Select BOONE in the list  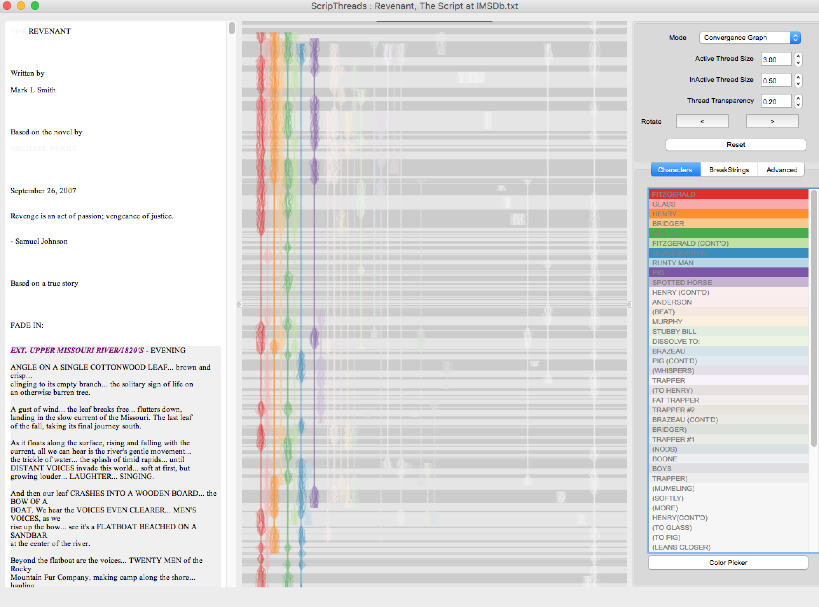tap(728, 459)
